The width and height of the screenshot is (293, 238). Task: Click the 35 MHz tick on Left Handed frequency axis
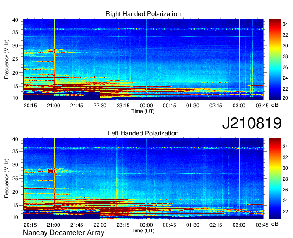(x=15, y=151)
